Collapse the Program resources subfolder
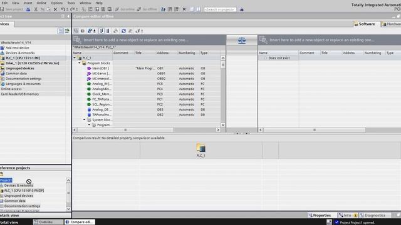This screenshot has width=401, height=225. 89,125
